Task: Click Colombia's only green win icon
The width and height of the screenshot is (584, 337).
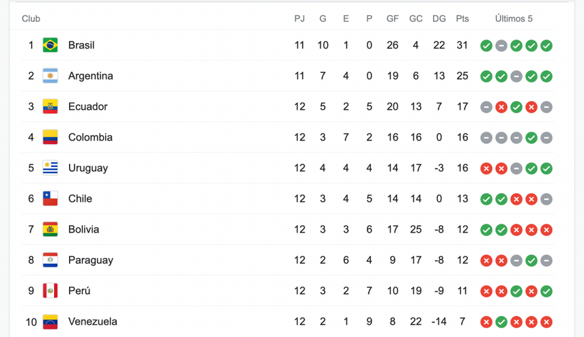Action: click(x=531, y=138)
